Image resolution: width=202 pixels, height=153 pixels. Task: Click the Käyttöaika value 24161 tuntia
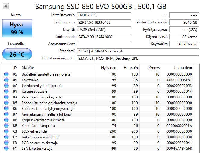point(185,44)
